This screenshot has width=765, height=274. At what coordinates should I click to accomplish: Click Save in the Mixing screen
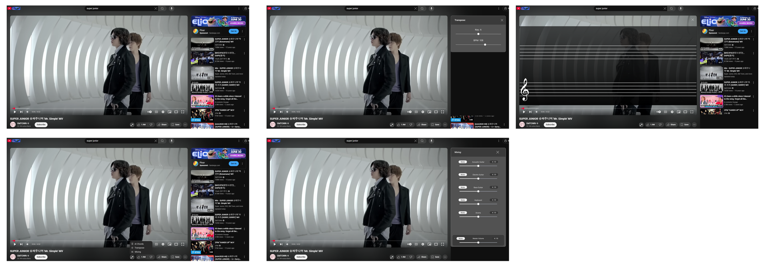435,257
